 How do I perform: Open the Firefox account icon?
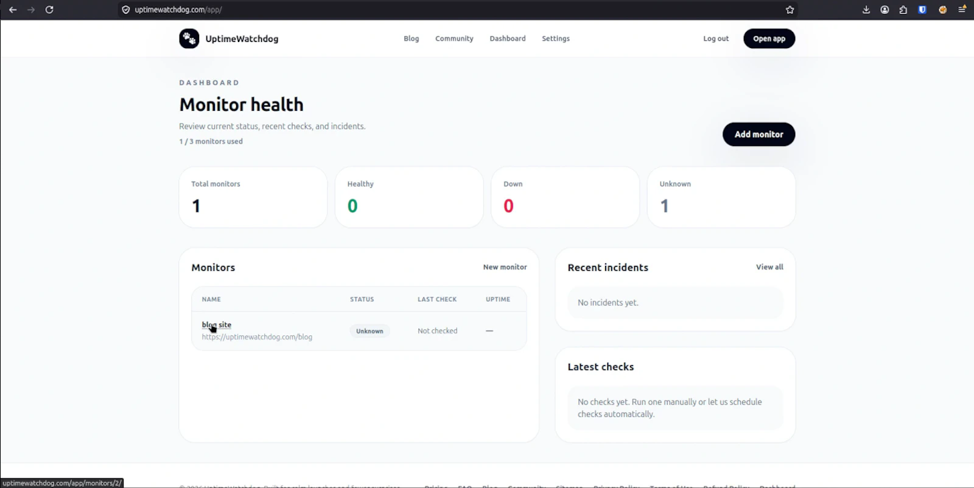point(885,10)
